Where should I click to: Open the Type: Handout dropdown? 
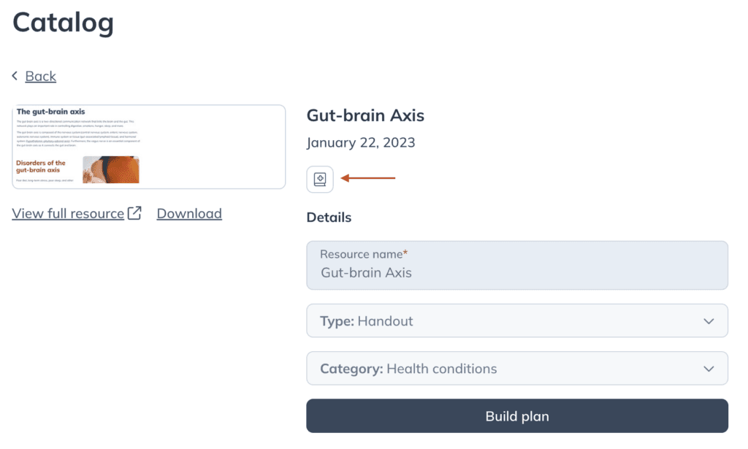(x=517, y=321)
